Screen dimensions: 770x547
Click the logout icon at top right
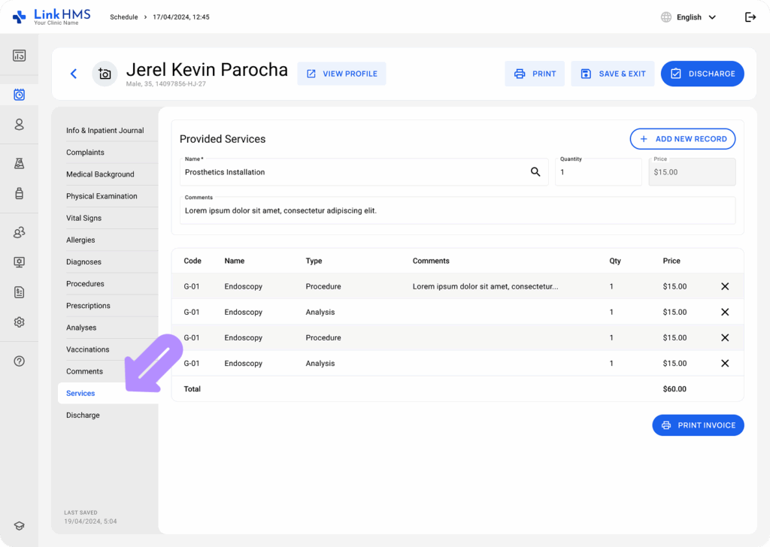click(750, 17)
